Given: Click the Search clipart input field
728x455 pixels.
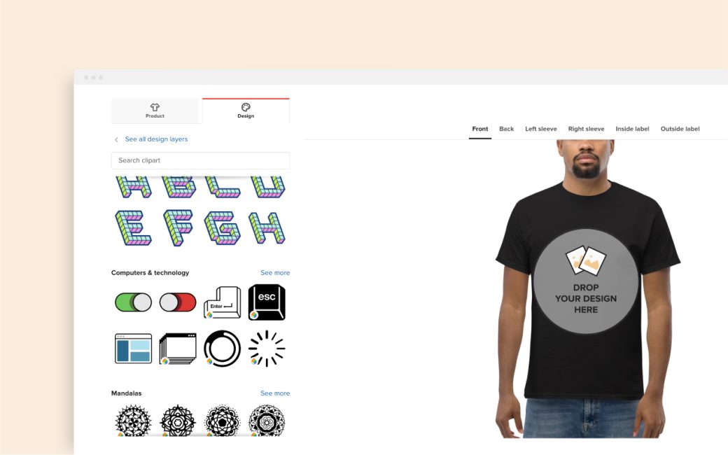Looking at the screenshot, I should point(200,160).
